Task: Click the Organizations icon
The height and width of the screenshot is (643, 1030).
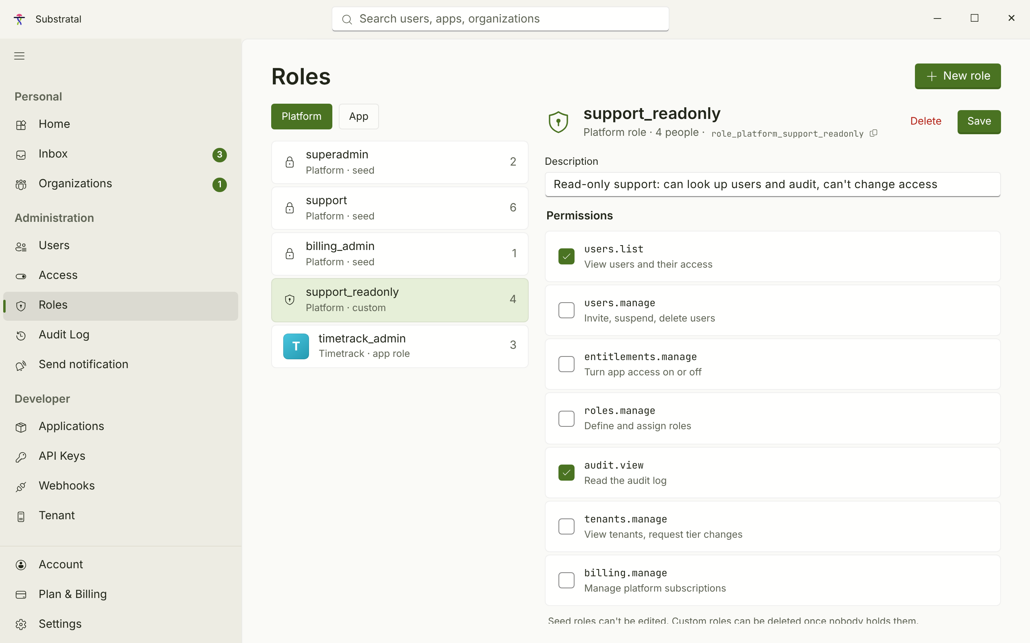Action: click(21, 184)
